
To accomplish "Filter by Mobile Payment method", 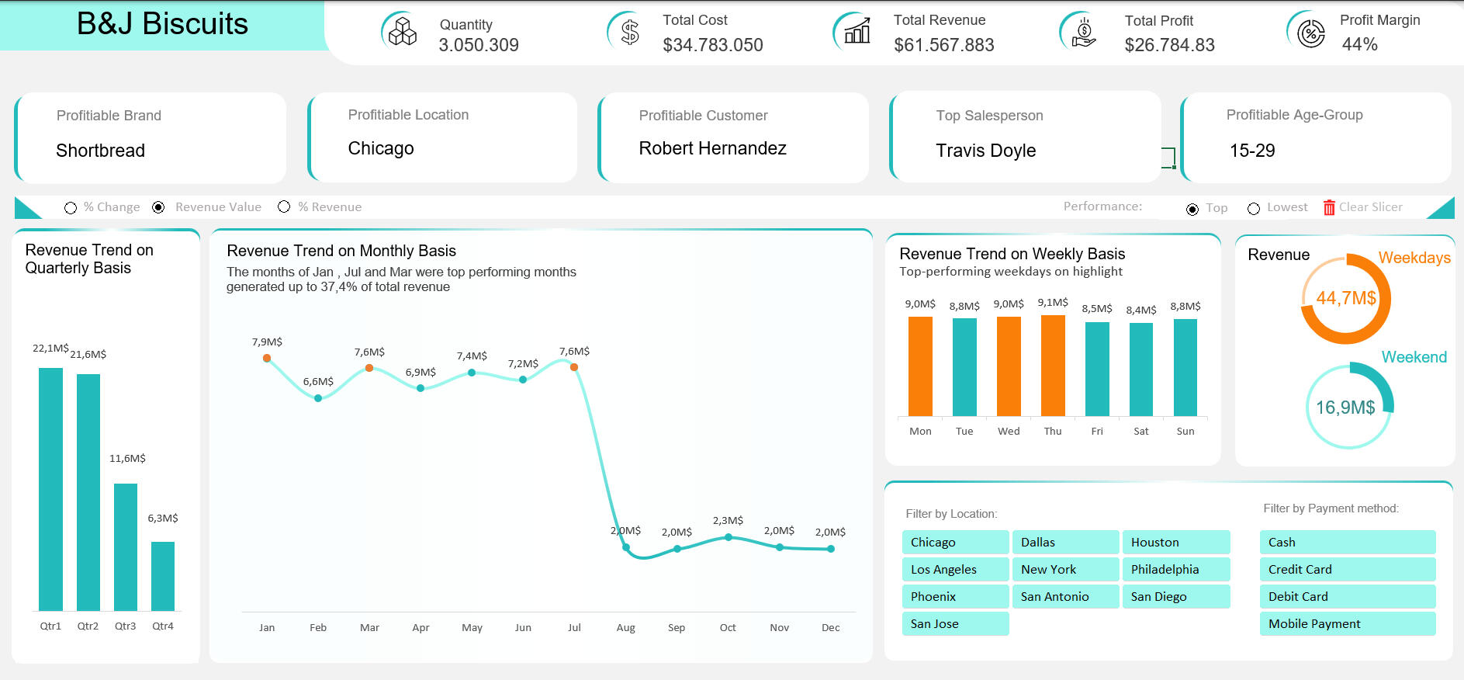I will coord(1347,623).
